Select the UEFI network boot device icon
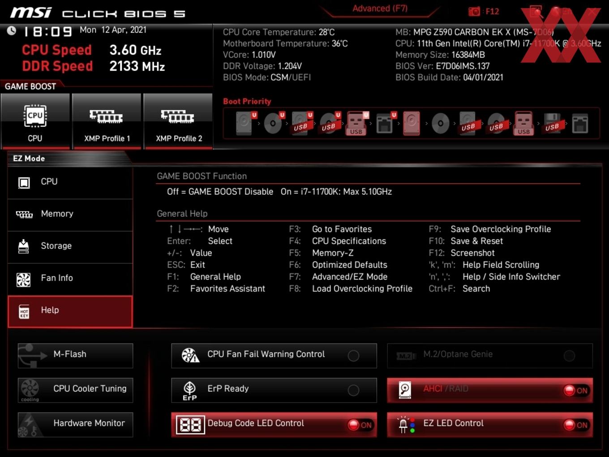Viewport: 609px width, 457px height. (385, 123)
